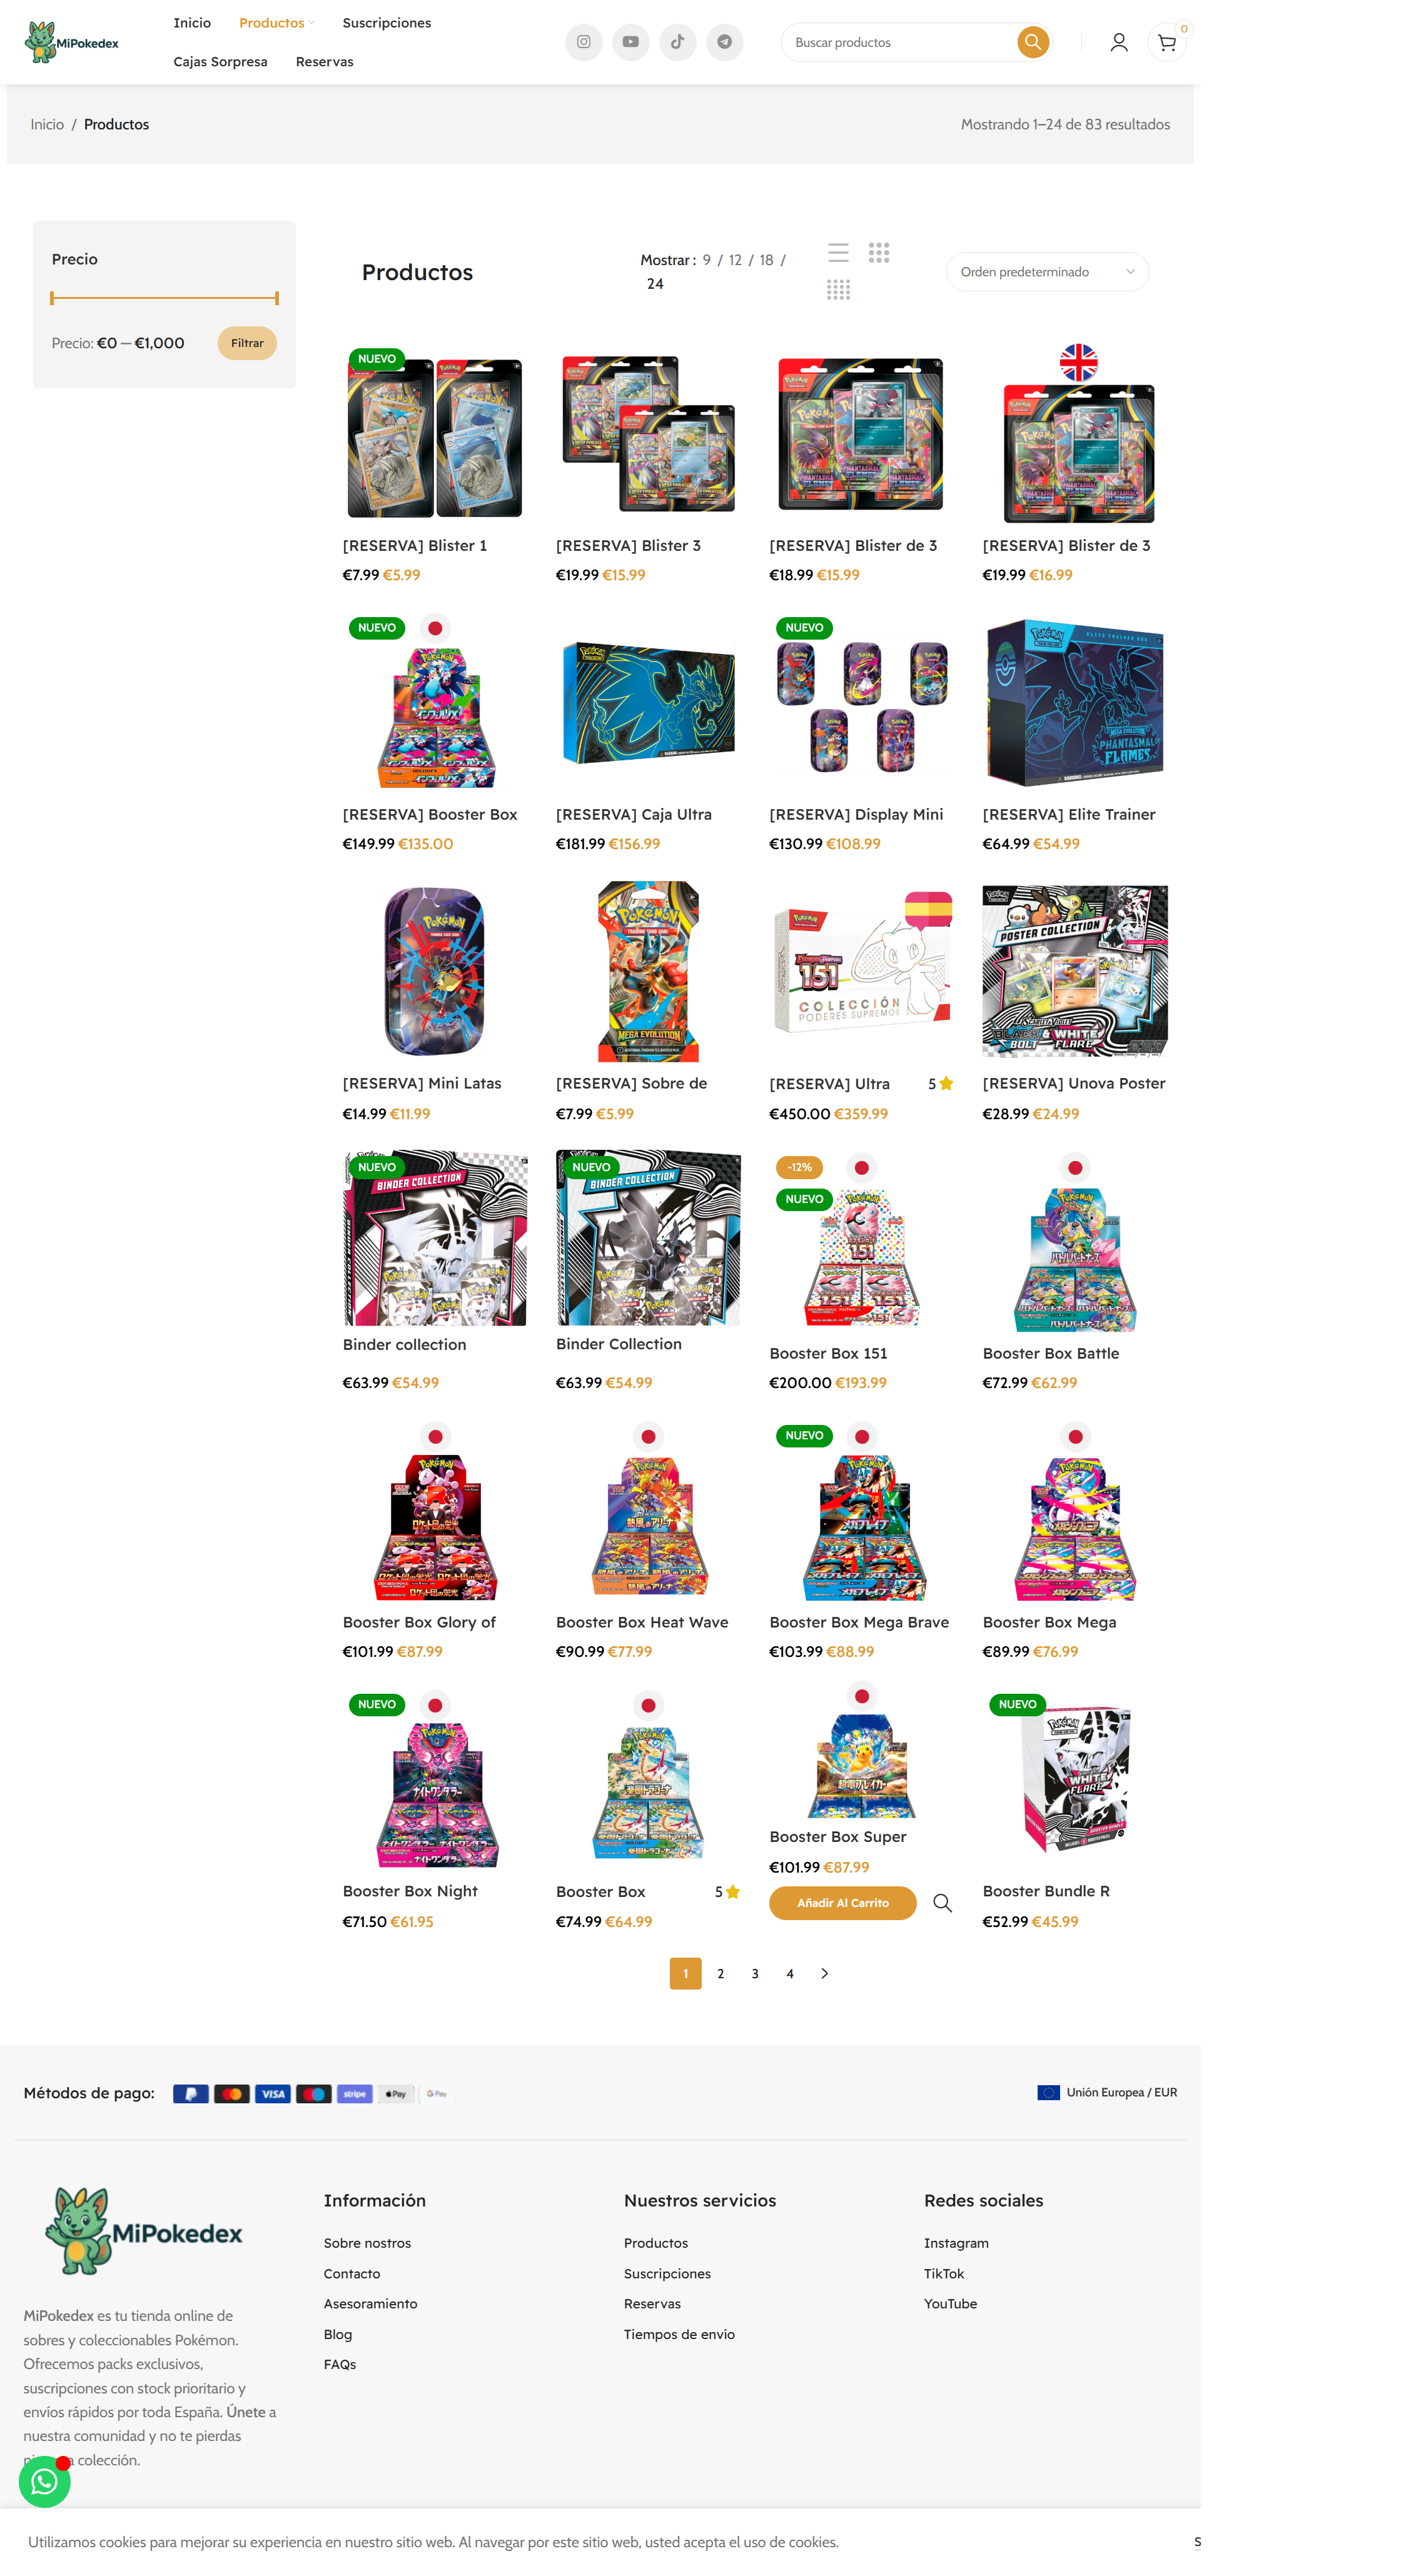Open the shopping cart icon

click(1167, 43)
